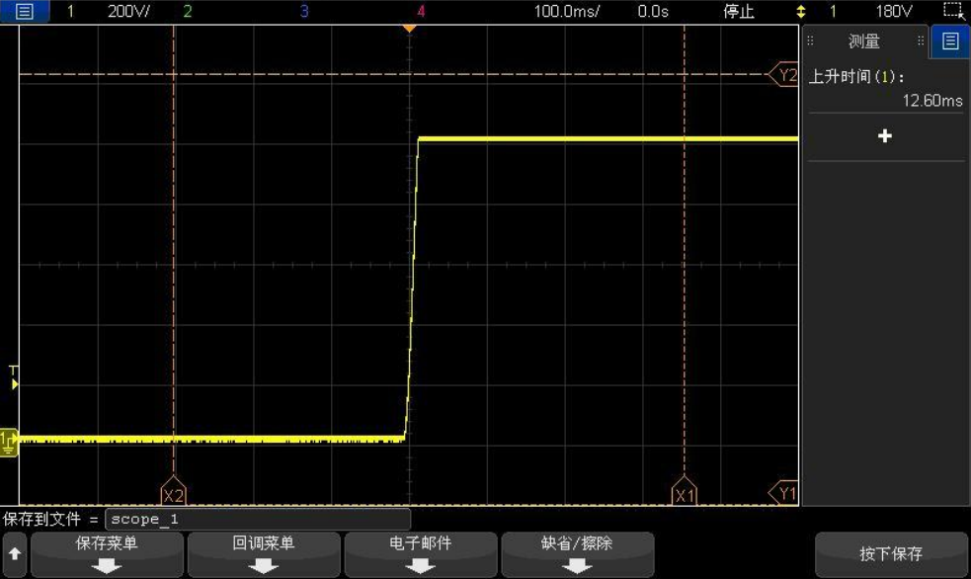
Task: Toggle channel 4 on the top bar
Action: [422, 12]
